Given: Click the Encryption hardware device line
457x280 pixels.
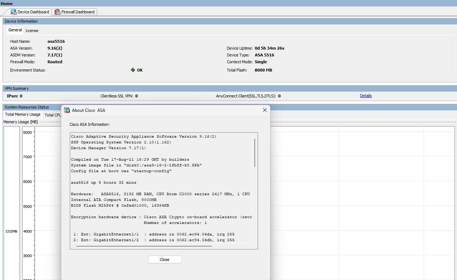Looking at the screenshot, I should pyautogui.click(x=161, y=217).
